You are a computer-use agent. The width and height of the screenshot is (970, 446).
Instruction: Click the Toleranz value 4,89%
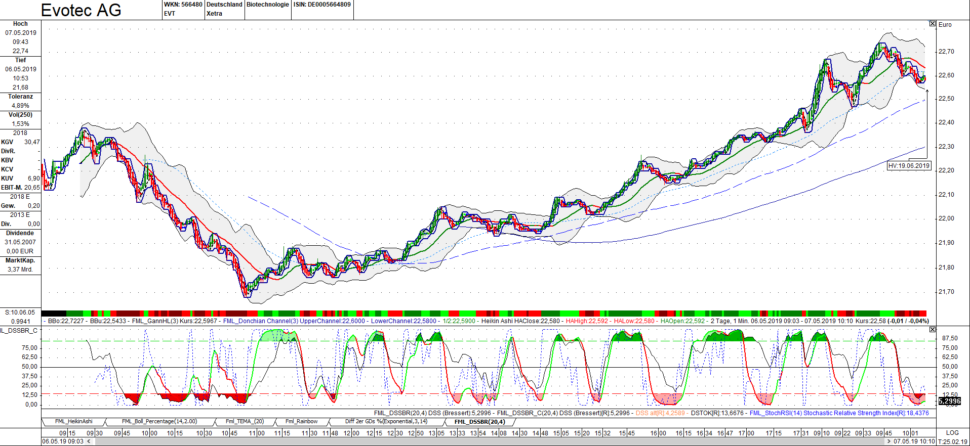point(20,106)
